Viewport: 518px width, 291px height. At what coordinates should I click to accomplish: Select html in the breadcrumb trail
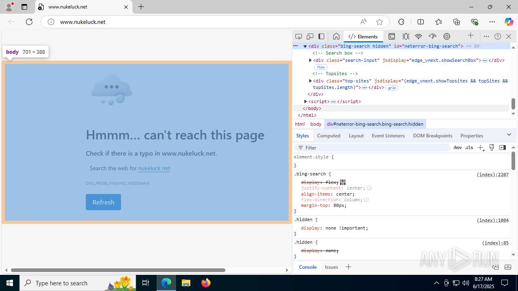[x=300, y=124]
